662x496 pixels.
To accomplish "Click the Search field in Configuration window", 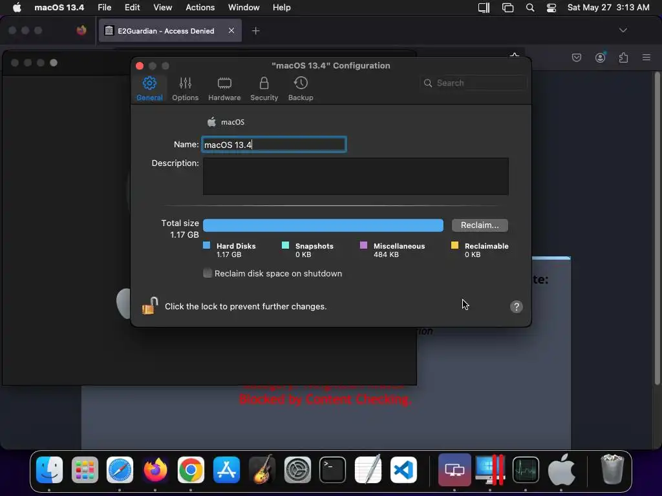I will coord(474,83).
